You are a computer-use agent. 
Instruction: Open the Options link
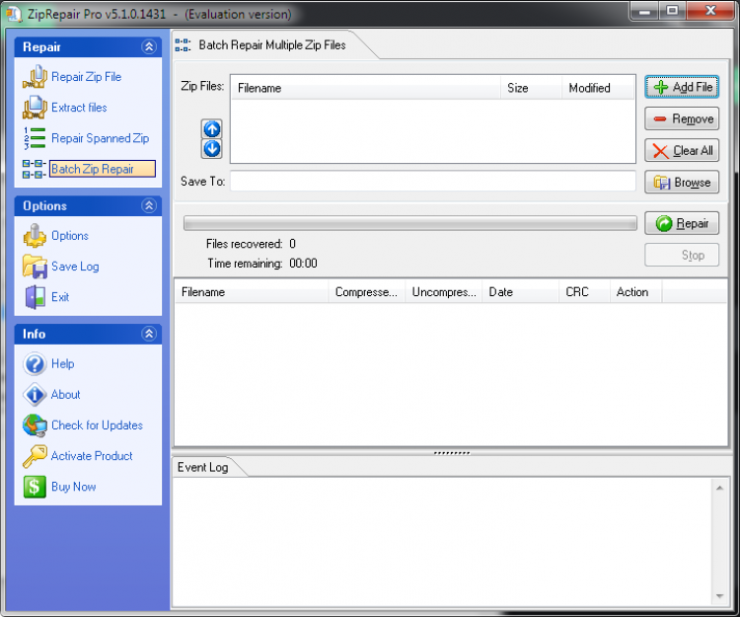coord(70,236)
